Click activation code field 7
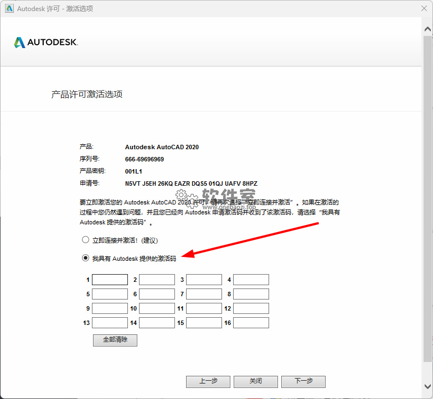 tap(204, 294)
